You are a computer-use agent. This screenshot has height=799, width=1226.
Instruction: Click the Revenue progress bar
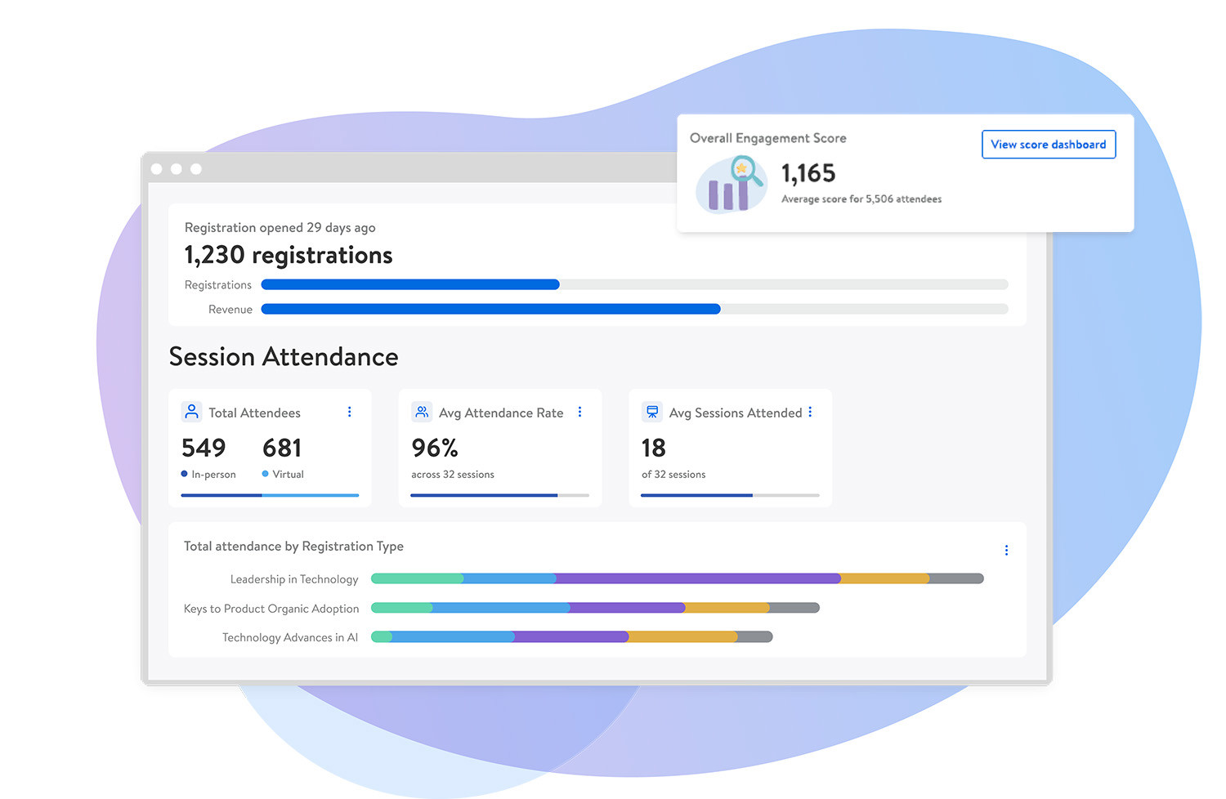(633, 309)
